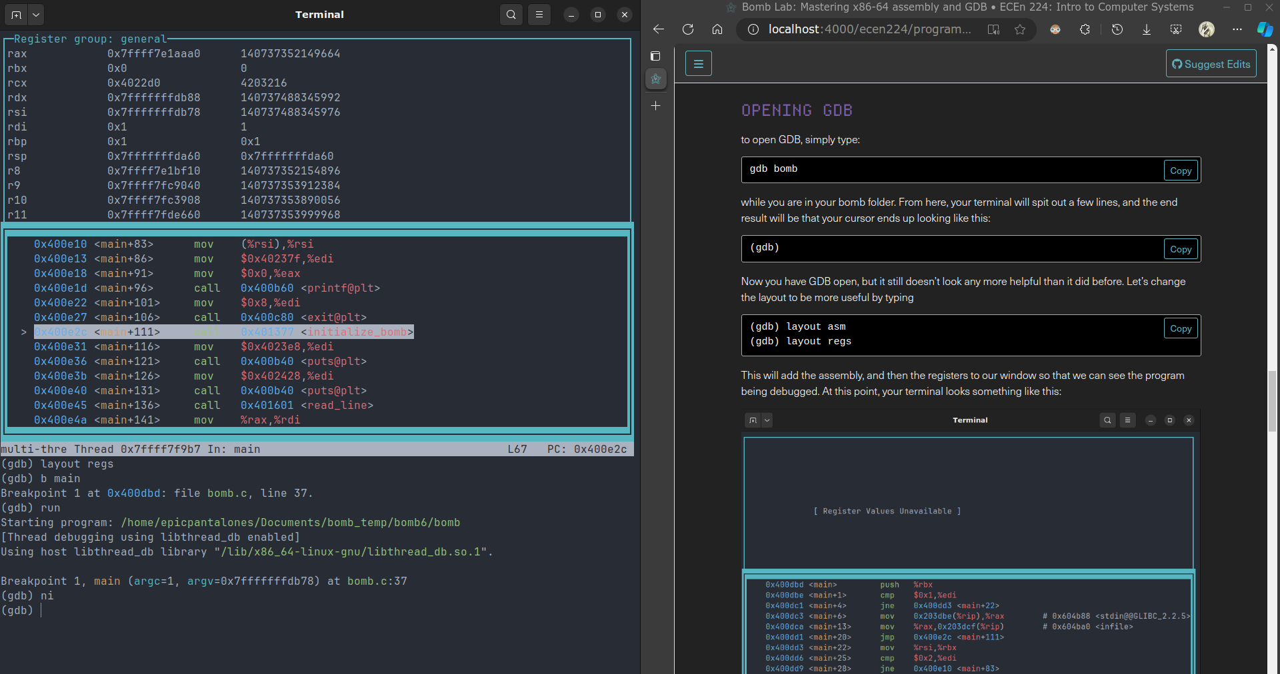Open the browser profile avatar
Viewport: 1280px width, 674px height.
click(x=1207, y=29)
